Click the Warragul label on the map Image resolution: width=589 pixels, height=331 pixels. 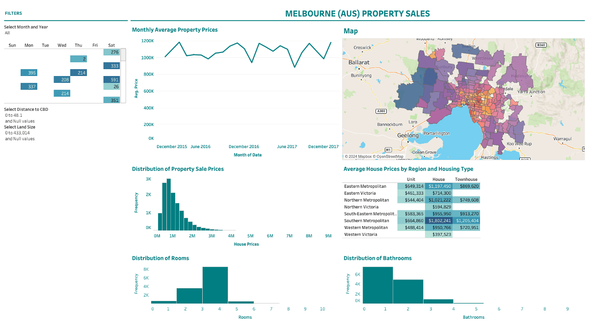tap(562, 139)
